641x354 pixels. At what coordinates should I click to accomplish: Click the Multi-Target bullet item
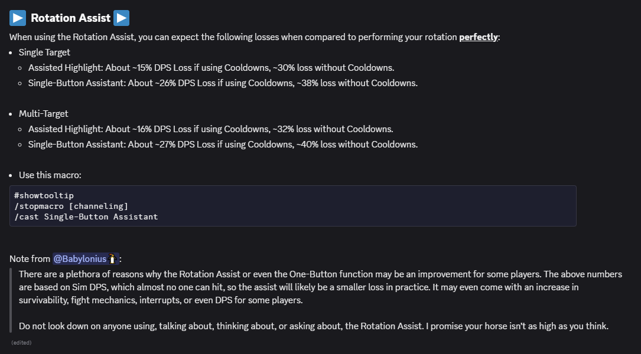(x=43, y=113)
